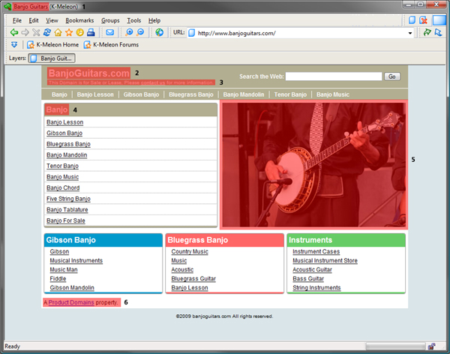Open the K-Meleon Home bookmark
This screenshot has height=354, width=450.
[52, 45]
